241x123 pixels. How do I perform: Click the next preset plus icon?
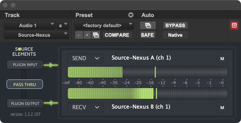(x=87, y=35)
